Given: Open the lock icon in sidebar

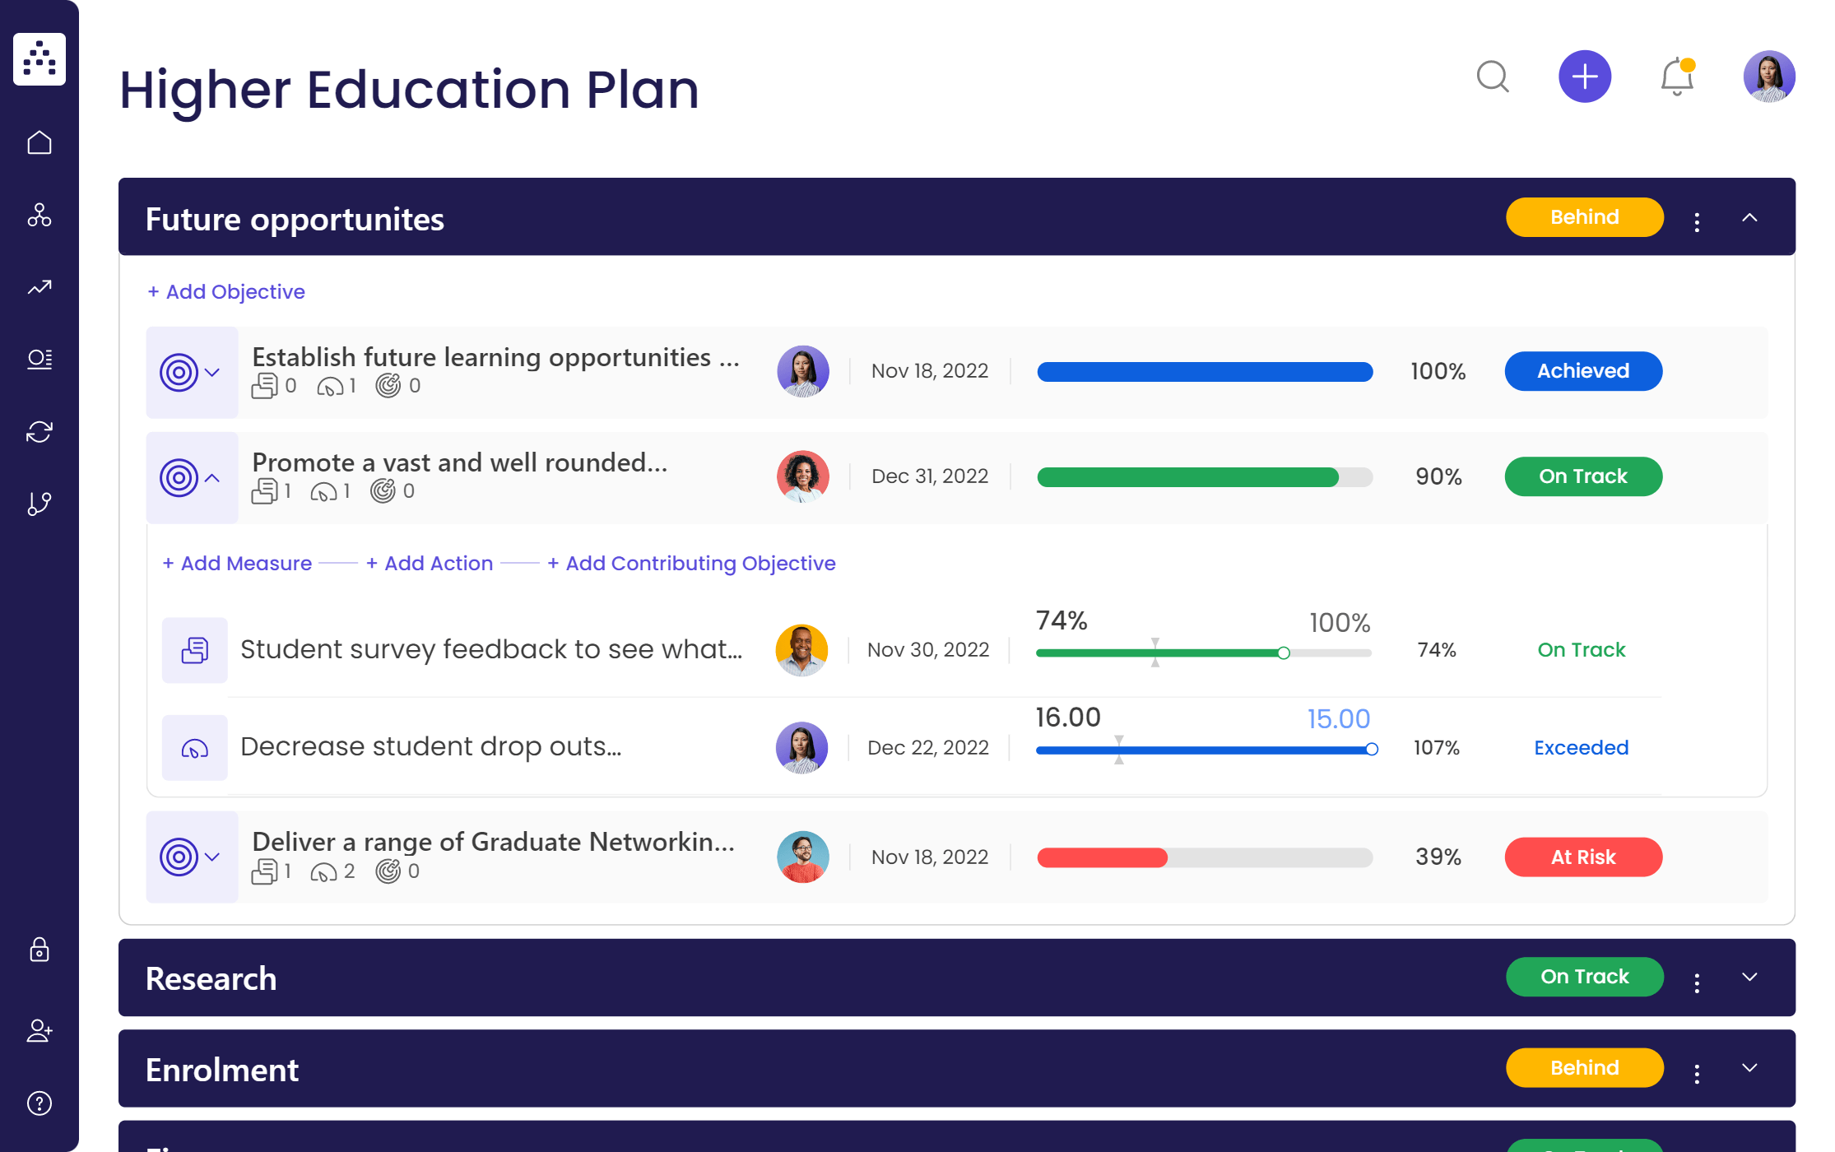Looking at the screenshot, I should click(39, 950).
